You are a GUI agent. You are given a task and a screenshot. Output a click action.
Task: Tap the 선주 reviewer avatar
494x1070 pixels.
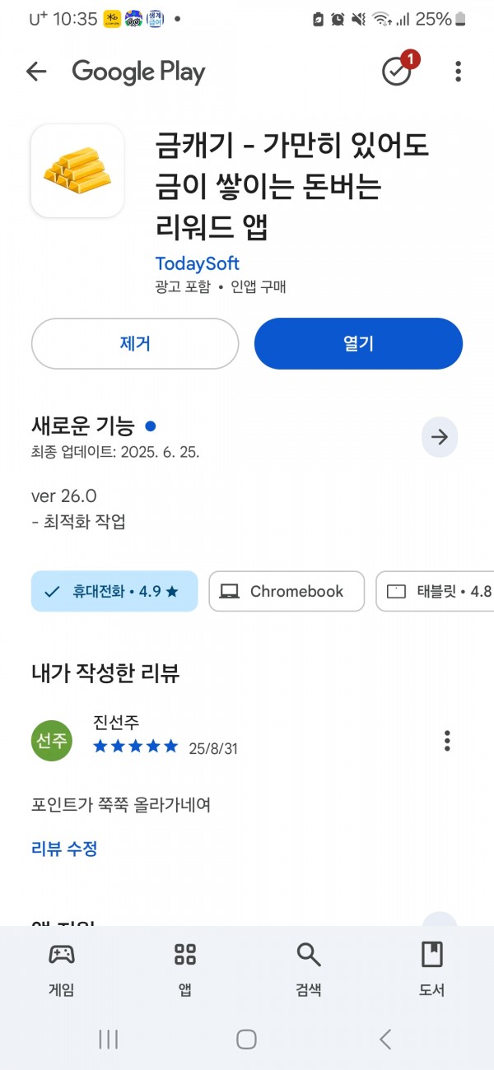[x=52, y=741]
